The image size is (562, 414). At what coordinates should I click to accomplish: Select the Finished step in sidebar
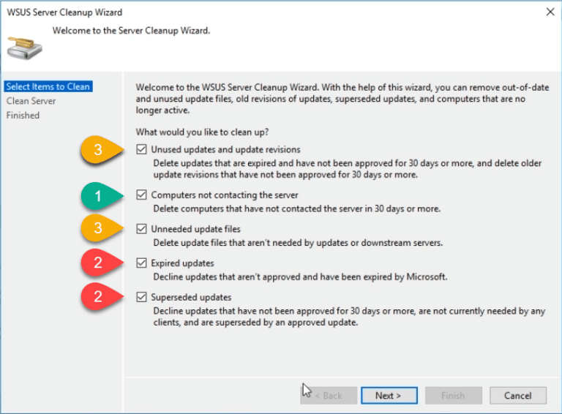pos(23,116)
